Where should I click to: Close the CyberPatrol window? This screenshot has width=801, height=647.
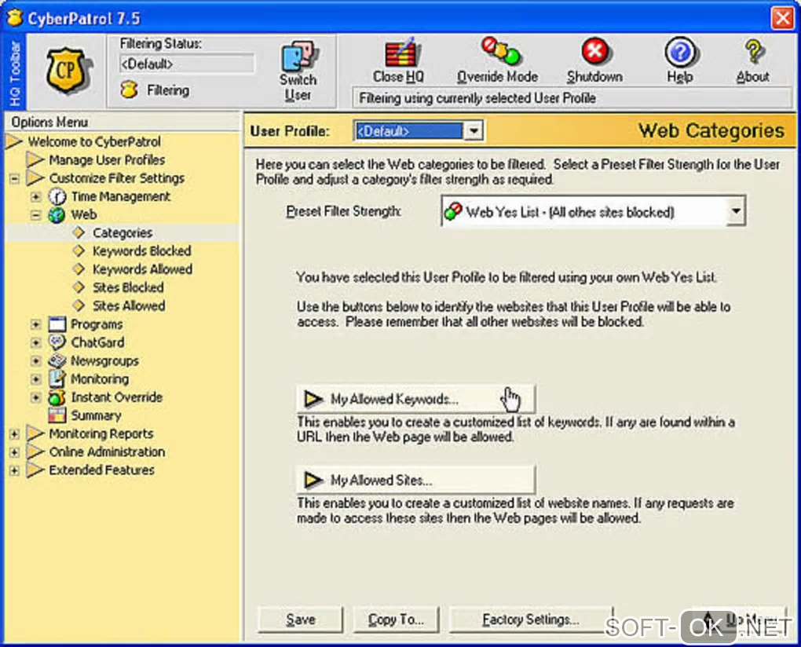783,18
